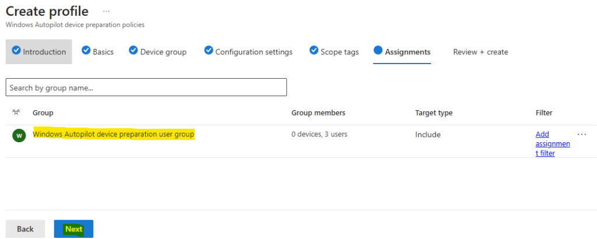Open row options ellipsis for the user group
597x239 pixels.
click(582, 134)
